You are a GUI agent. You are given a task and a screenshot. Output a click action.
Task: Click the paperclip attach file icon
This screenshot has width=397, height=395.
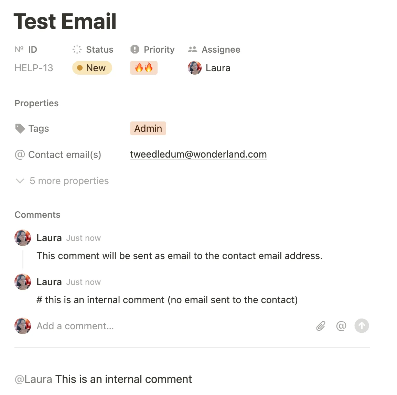[x=321, y=326]
